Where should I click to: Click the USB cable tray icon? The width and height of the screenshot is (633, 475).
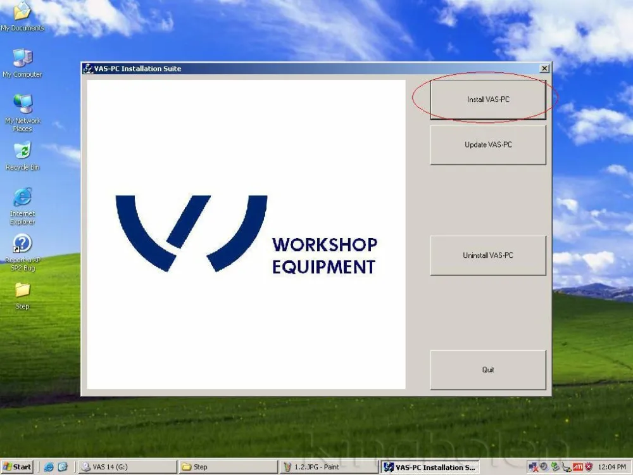point(567,467)
